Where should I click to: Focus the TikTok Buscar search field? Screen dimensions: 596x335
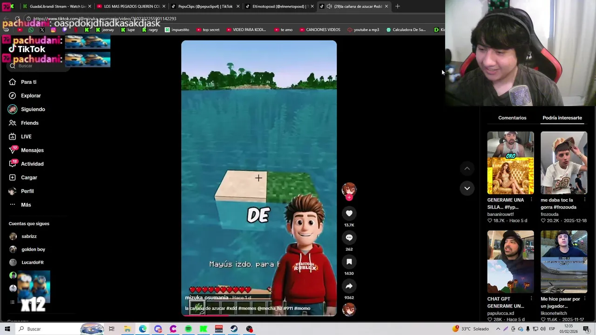[39, 66]
